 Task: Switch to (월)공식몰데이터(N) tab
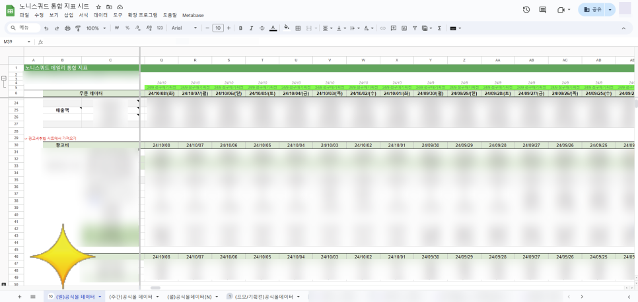(x=193, y=297)
